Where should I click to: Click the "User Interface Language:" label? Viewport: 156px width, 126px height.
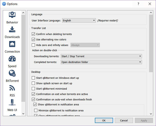click(46, 21)
